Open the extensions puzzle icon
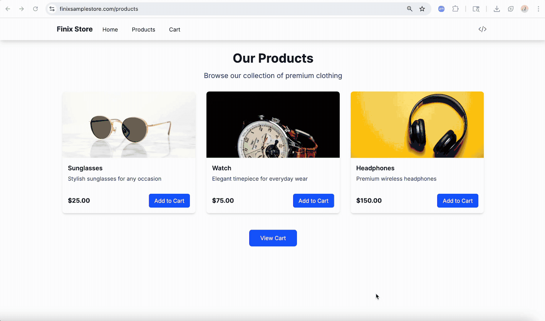 455,9
